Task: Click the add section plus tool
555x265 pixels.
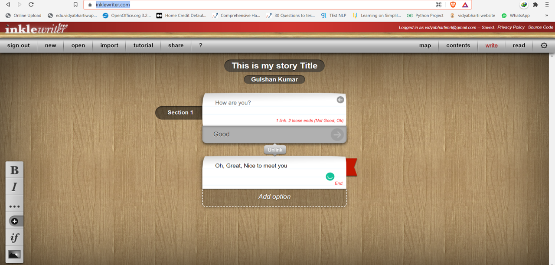Action: click(14, 221)
